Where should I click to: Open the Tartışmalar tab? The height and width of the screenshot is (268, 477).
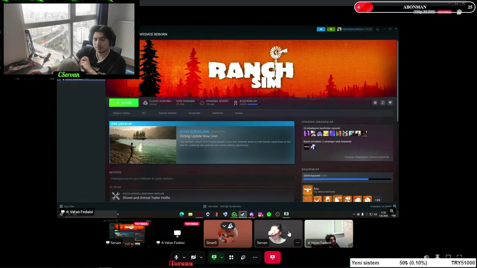(194, 113)
